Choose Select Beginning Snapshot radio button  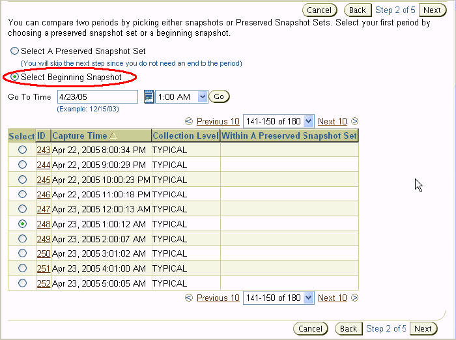click(x=14, y=77)
